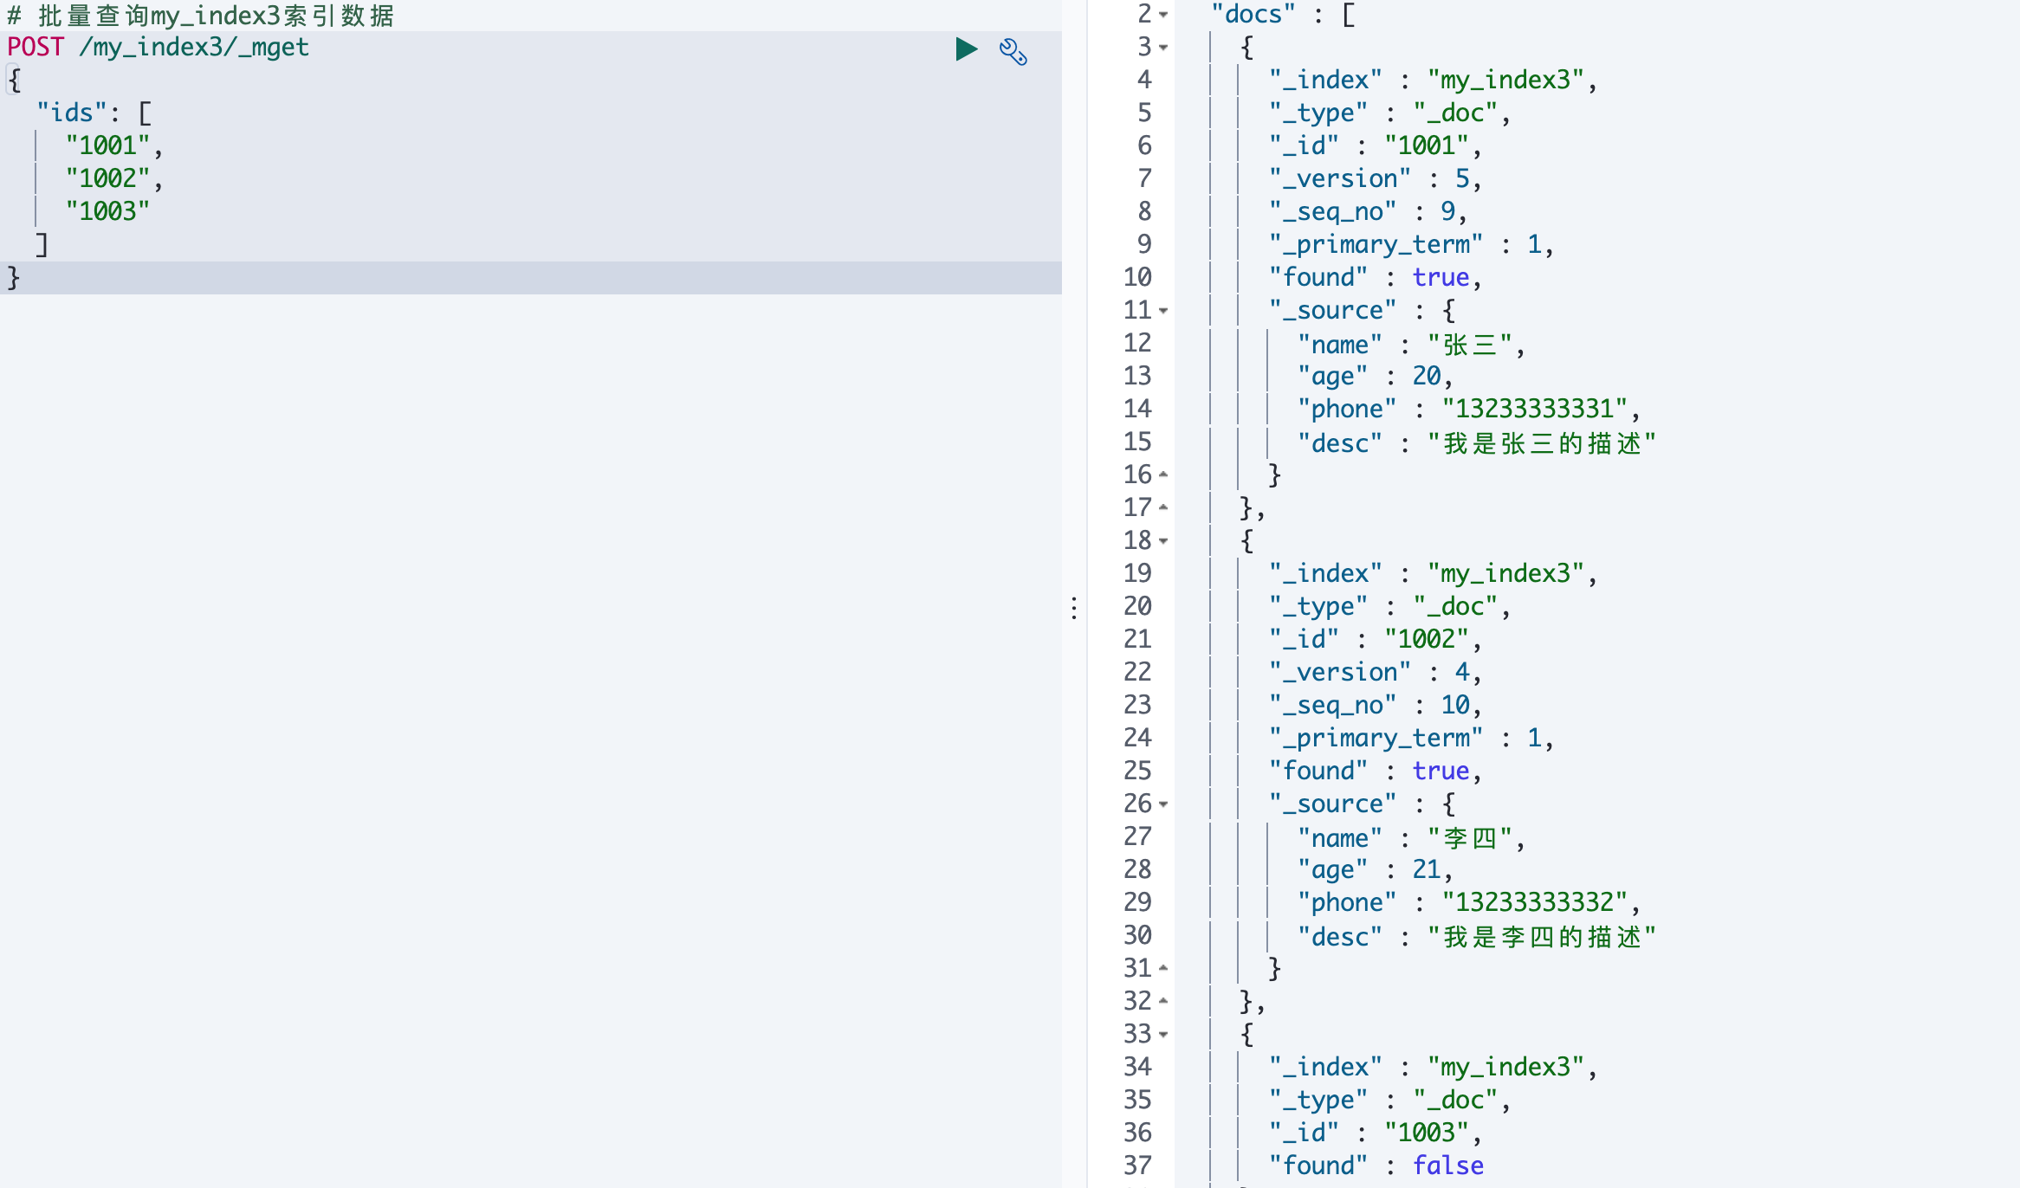2020x1188 pixels.
Task: Click the "_type" value on response line 5
Action: [x=1456, y=113]
